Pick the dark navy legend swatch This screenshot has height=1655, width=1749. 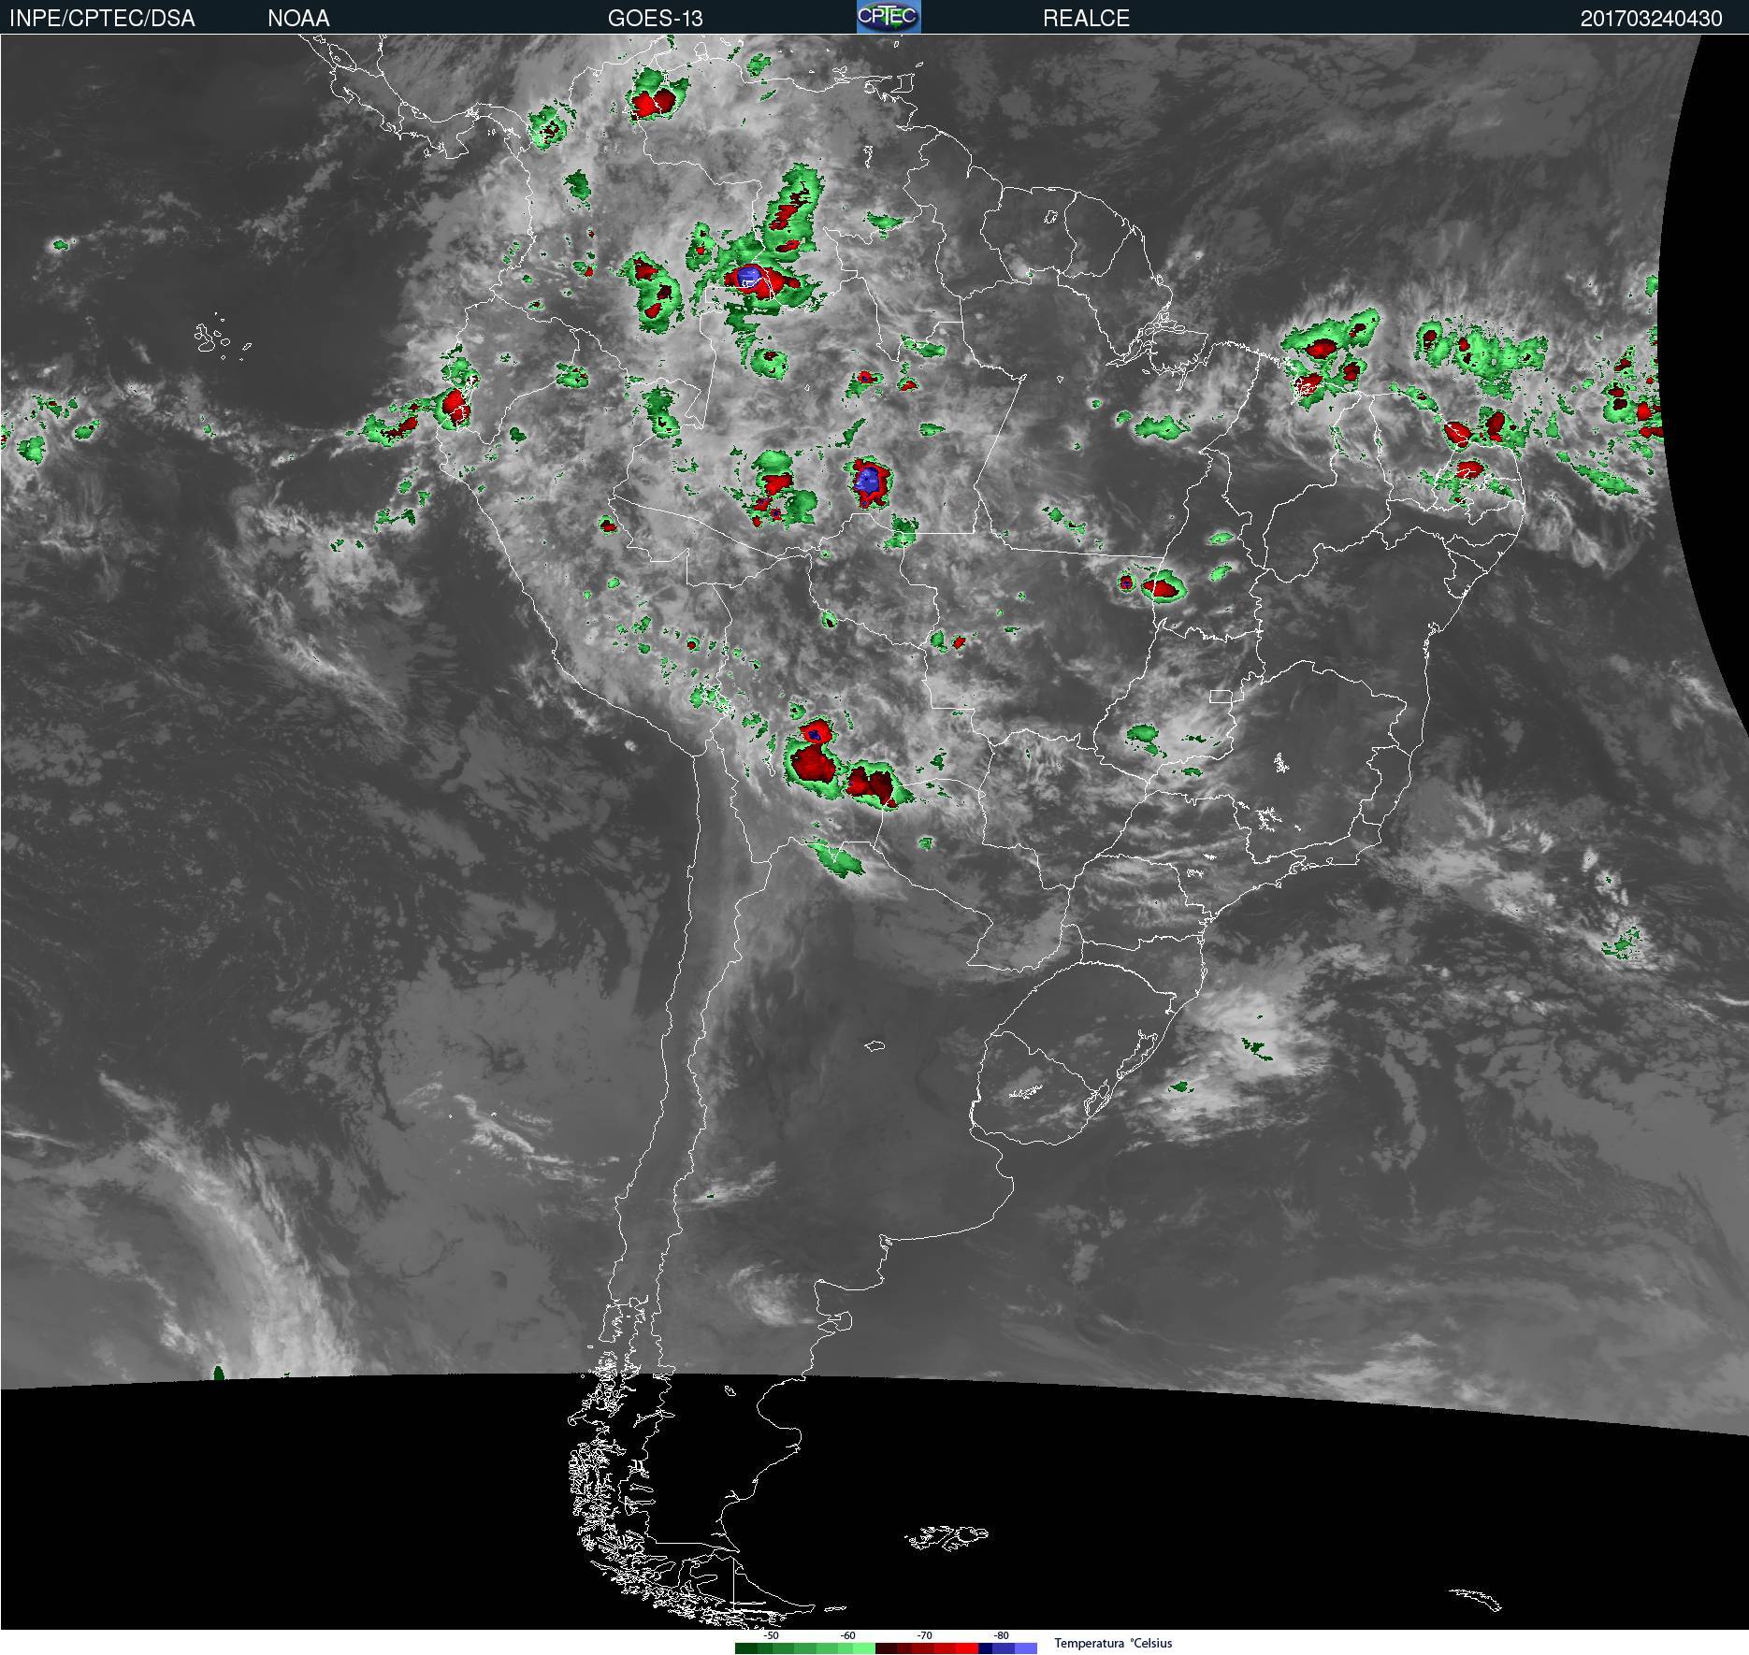pos(985,1648)
